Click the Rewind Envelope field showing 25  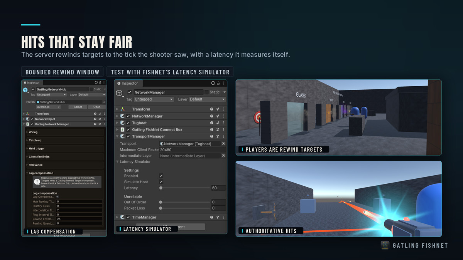pos(79,219)
